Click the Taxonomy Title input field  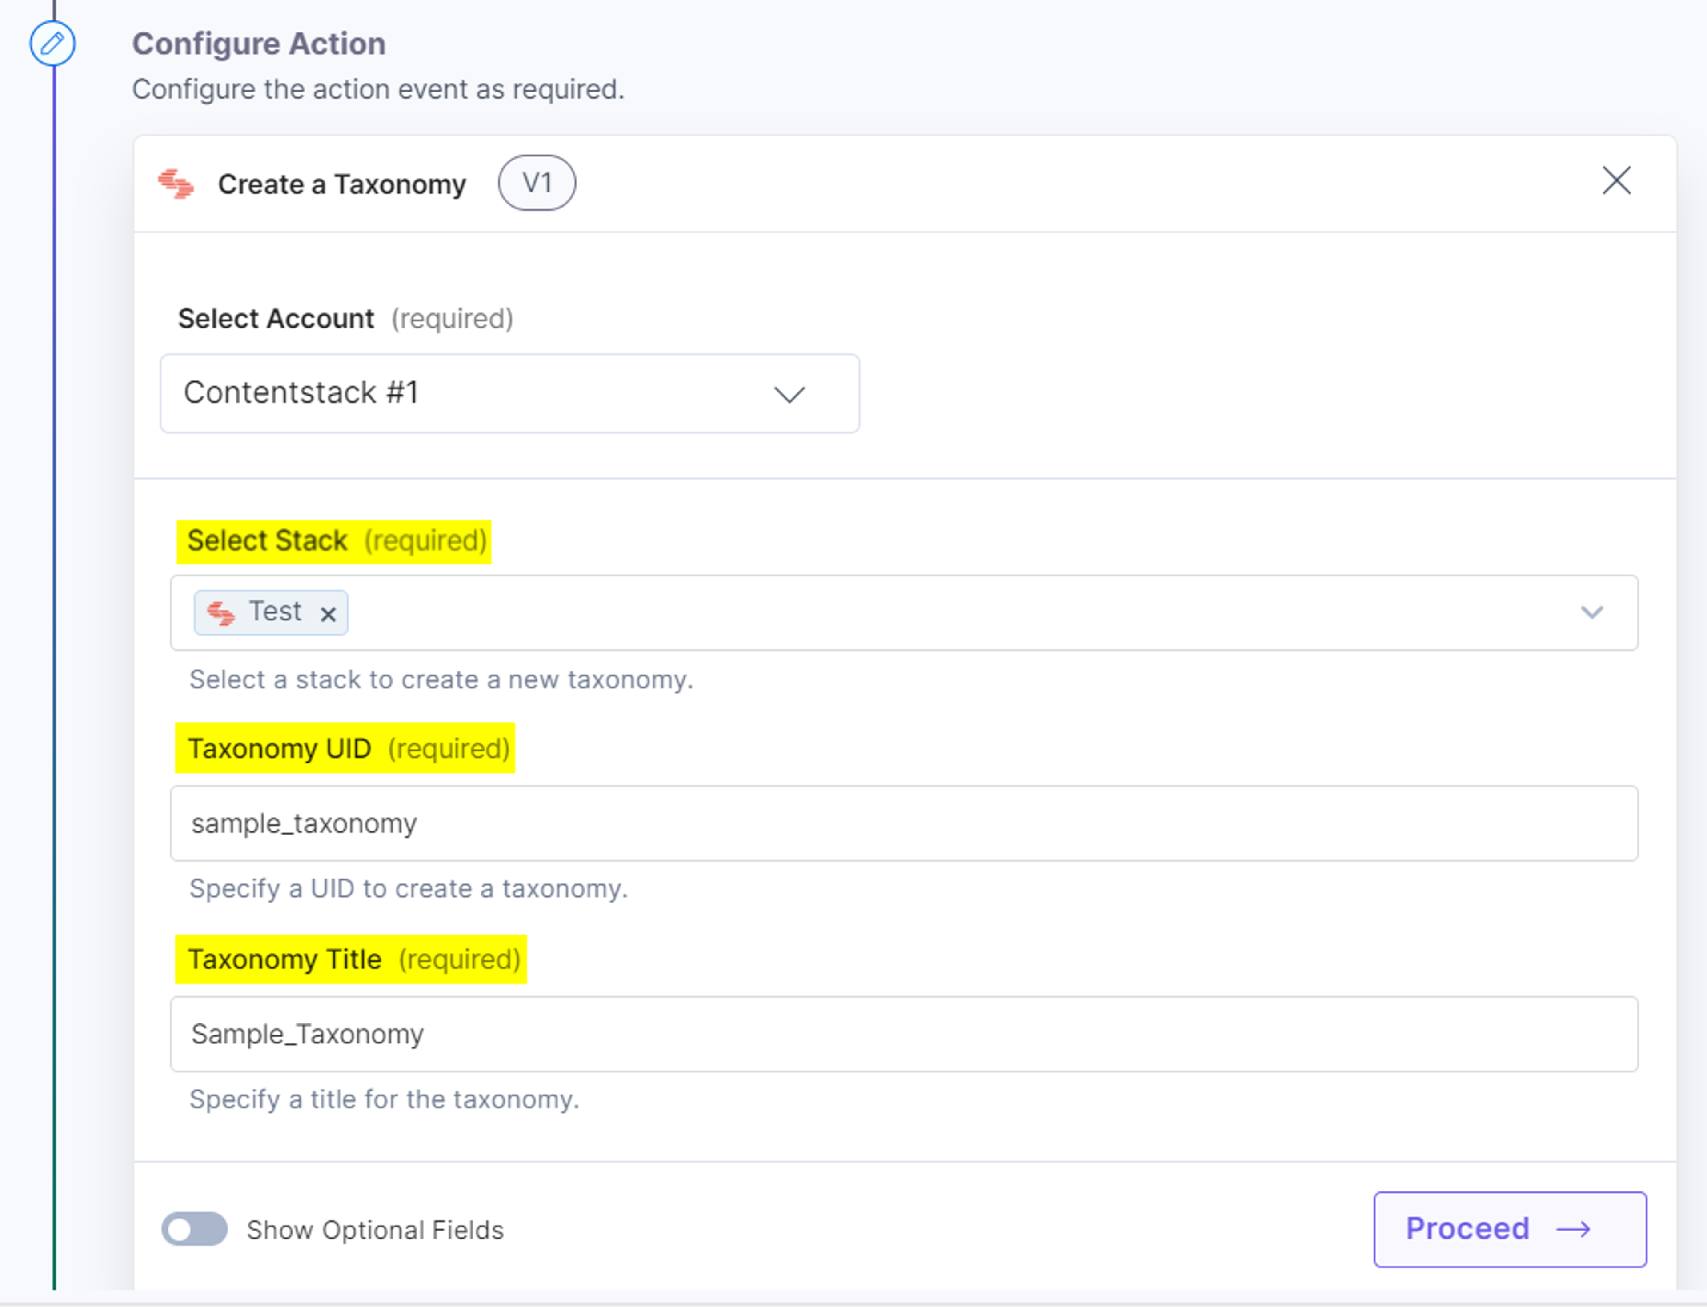pos(904,1034)
